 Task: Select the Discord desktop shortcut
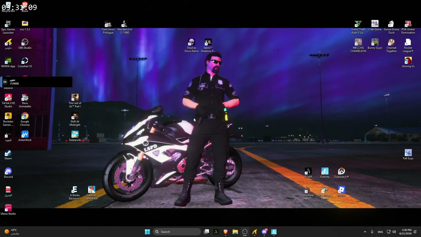[8, 173]
